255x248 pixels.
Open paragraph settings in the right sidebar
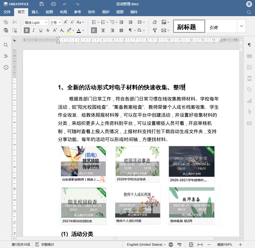[250, 45]
